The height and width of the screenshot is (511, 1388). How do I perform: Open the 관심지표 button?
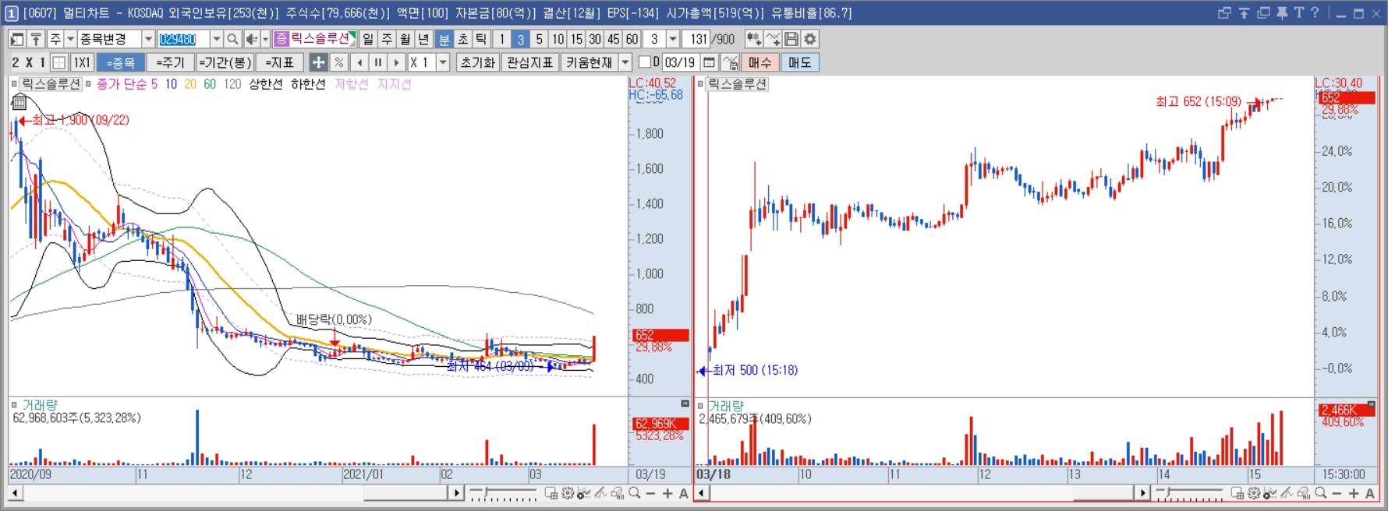[x=530, y=62]
